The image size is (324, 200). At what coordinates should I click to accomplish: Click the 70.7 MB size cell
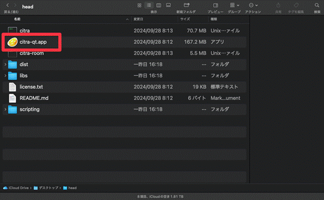click(196, 31)
